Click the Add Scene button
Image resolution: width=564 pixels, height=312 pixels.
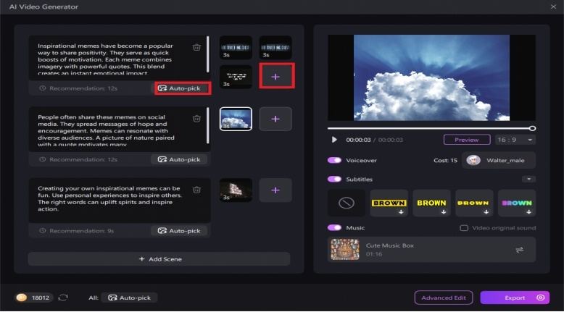pyautogui.click(x=159, y=258)
